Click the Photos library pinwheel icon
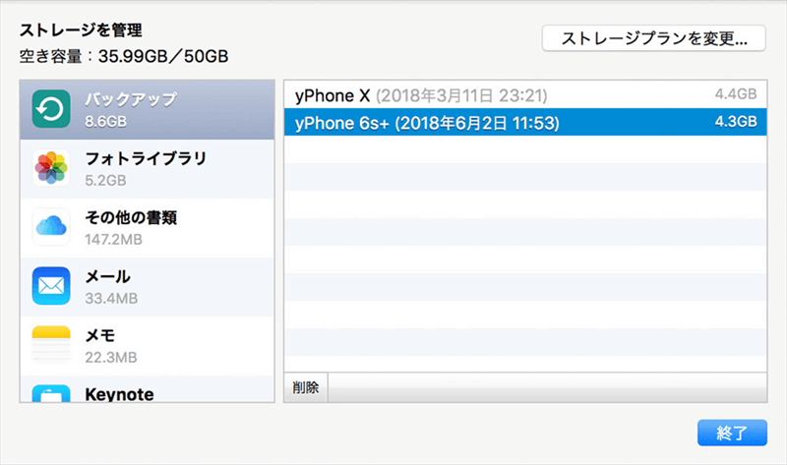Viewport: 787px width, 465px height. point(50,168)
